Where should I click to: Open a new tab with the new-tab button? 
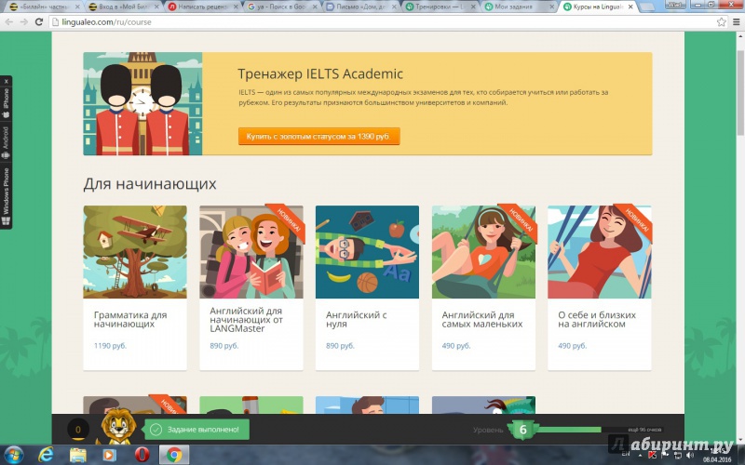click(x=647, y=7)
